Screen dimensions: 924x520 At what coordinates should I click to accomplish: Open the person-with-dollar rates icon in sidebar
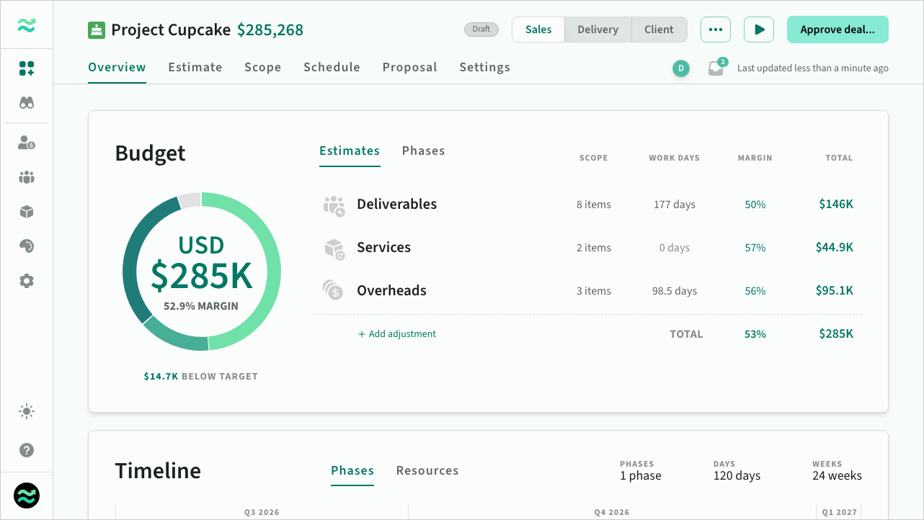click(x=27, y=143)
